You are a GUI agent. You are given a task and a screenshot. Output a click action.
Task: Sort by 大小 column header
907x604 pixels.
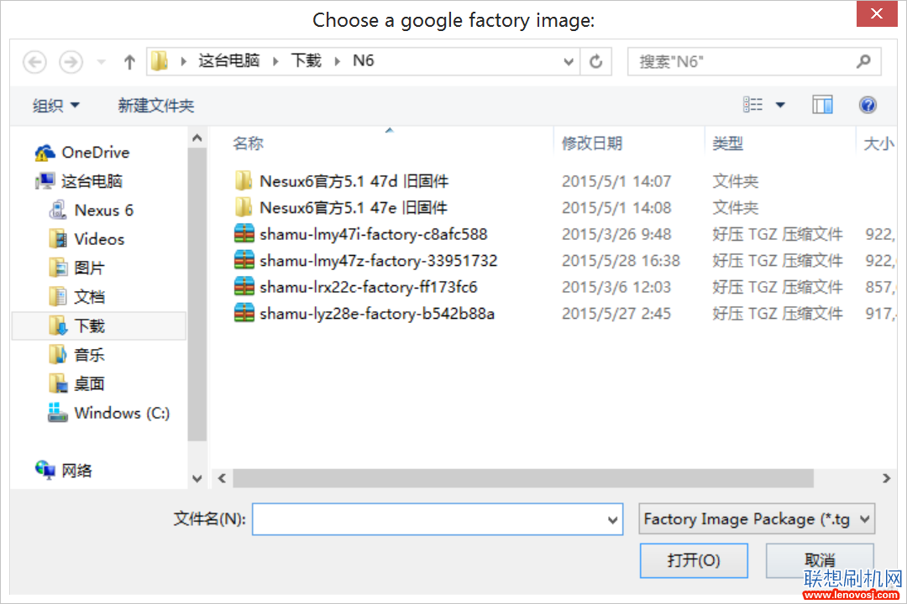pos(878,143)
